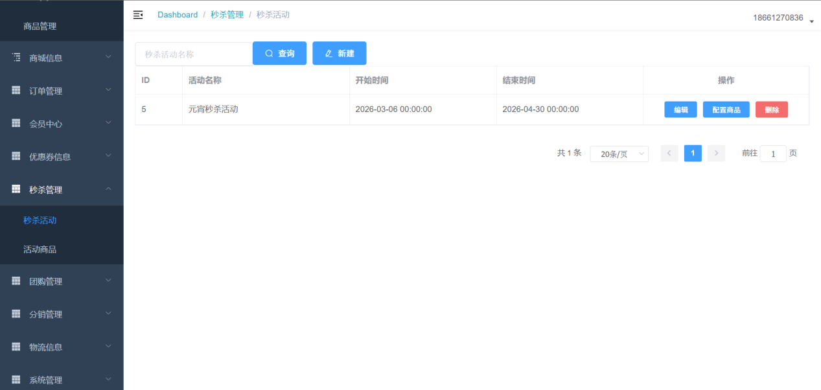This screenshot has width=821, height=390.
Task: Click the 分销管理 grid icon in sidebar
Action: pyautogui.click(x=16, y=314)
